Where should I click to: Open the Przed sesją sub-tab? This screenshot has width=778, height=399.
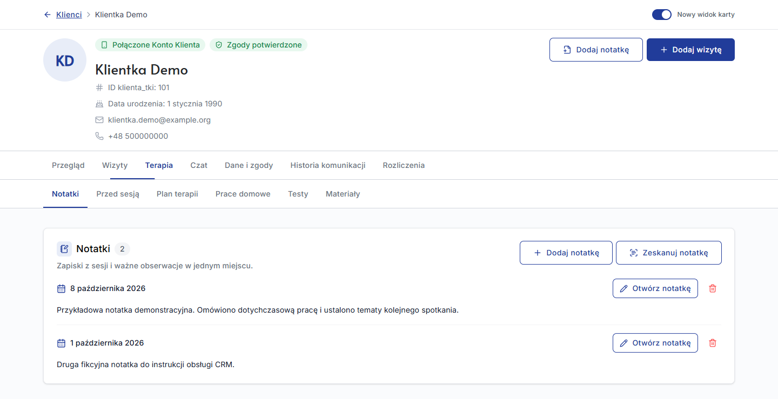point(118,194)
